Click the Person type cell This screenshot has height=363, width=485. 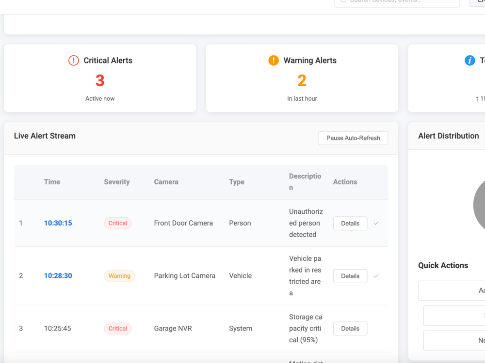(x=240, y=223)
